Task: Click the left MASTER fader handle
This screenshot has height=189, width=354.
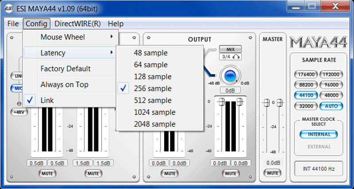Action: tap(267, 103)
